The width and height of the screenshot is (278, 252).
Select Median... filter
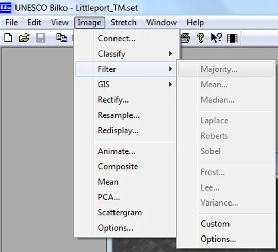pos(226,100)
